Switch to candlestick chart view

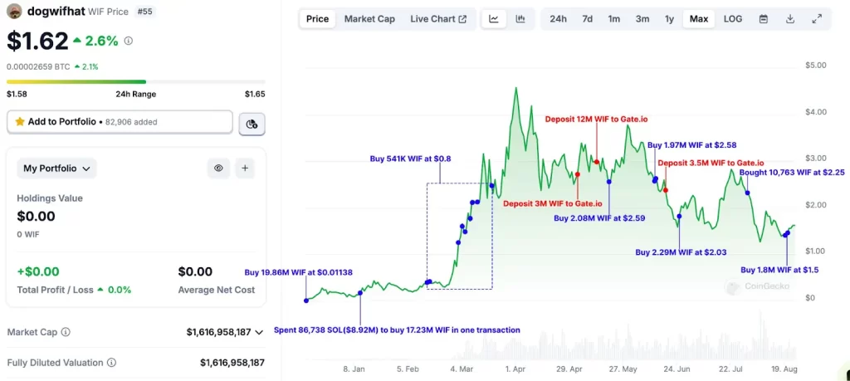point(520,19)
